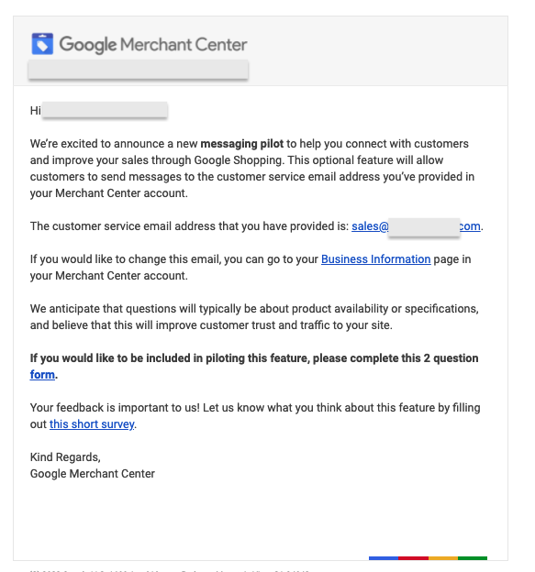This screenshot has height=572, width=535.
Task: Click the bold messaging pilot text
Action: (x=241, y=144)
